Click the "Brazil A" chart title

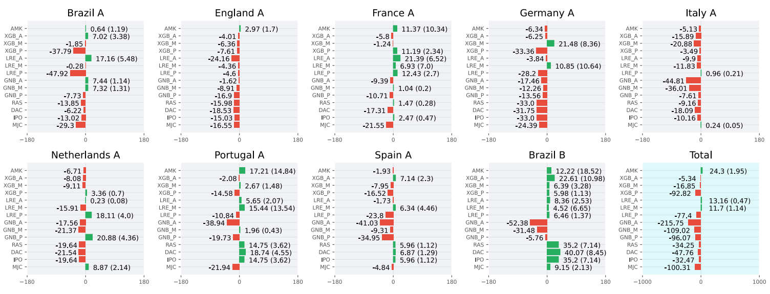85,13
